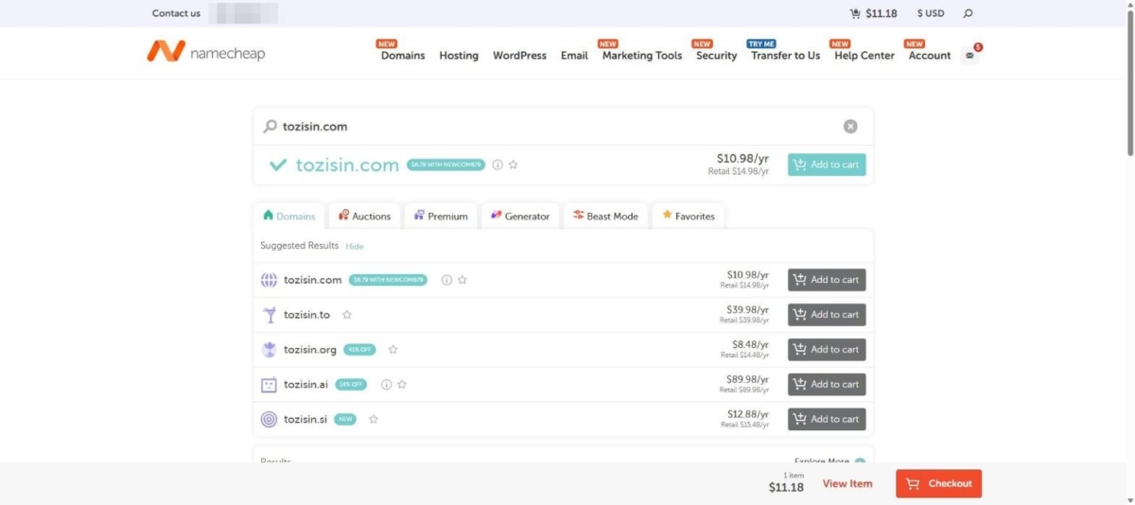Favorite main tozisin.com result with star
The height and width of the screenshot is (505, 1135).
(514, 165)
